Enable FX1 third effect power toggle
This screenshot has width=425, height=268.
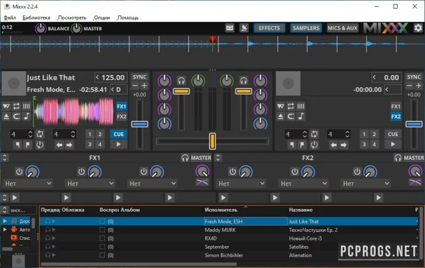click(x=143, y=172)
